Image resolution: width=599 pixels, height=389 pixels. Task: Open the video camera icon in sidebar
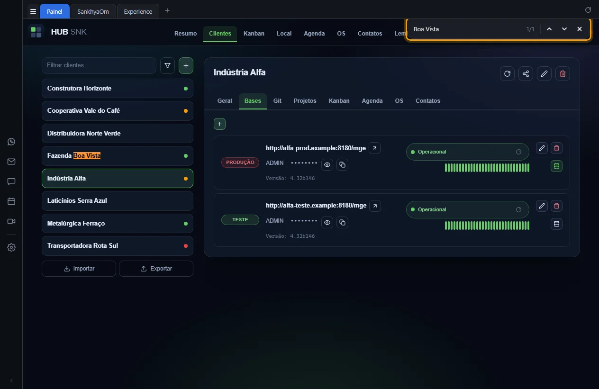coord(11,221)
